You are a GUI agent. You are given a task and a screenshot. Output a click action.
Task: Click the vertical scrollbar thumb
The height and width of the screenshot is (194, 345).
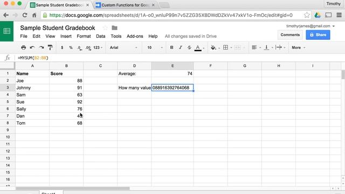click(343, 74)
